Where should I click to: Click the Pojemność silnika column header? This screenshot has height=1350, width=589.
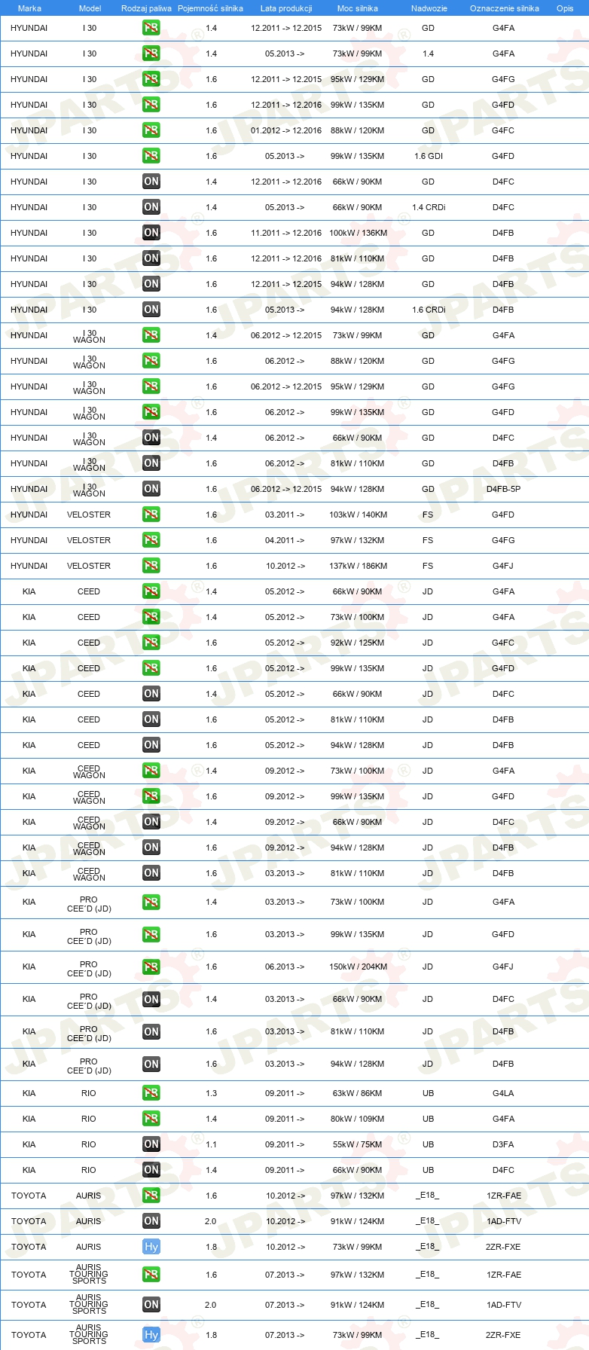(x=210, y=8)
